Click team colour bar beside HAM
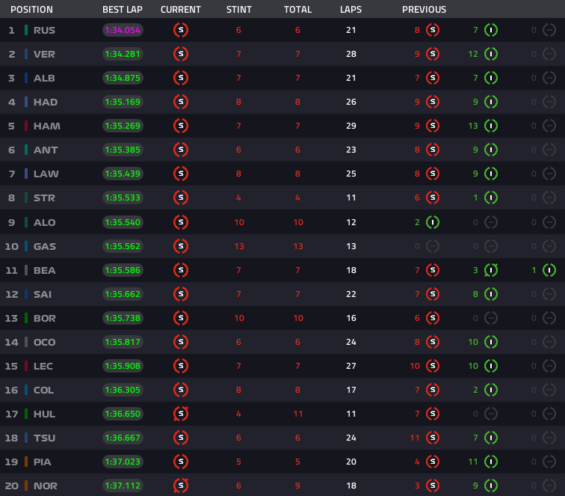This screenshot has height=496, width=565. coord(26,126)
